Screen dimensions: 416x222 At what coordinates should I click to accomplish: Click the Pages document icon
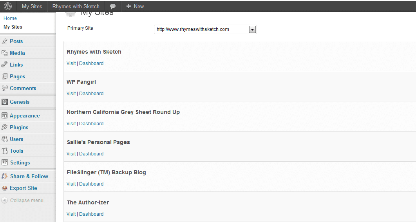[x=5, y=76]
